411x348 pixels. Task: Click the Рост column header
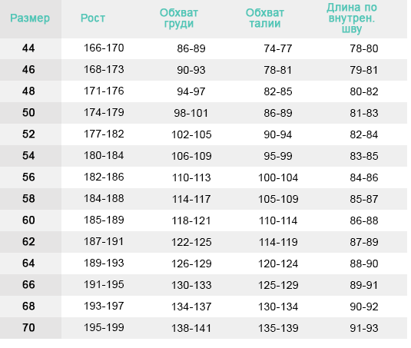tap(93, 18)
